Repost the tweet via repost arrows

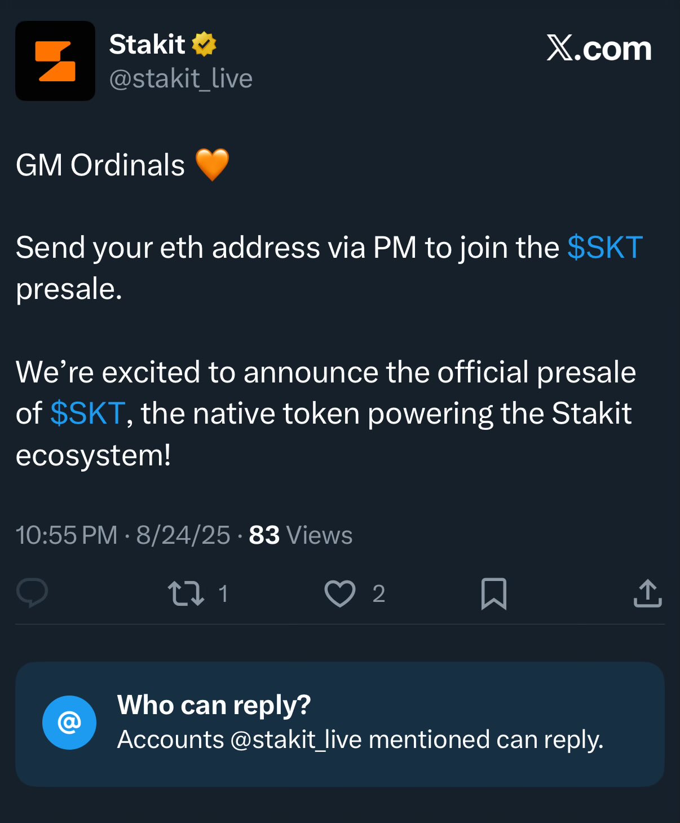click(x=186, y=593)
